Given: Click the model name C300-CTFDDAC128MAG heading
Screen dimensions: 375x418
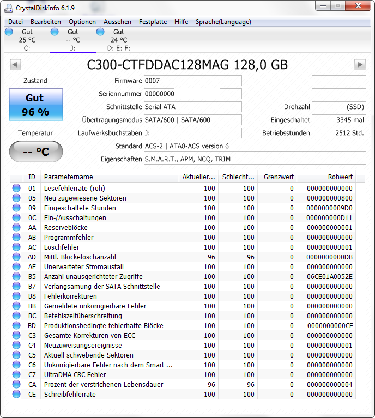Looking at the screenshot, I should tap(158, 64).
